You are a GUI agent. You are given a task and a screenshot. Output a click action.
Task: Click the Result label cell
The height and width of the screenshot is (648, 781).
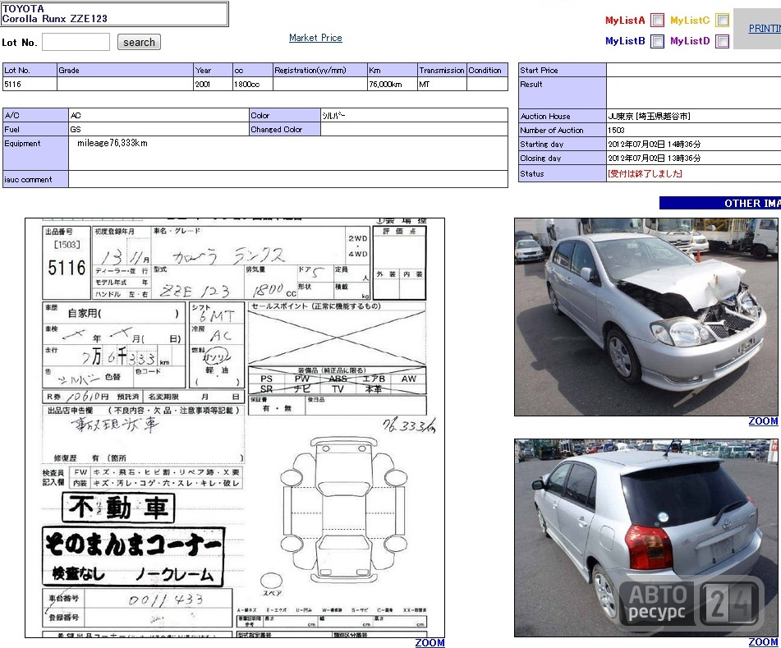point(563,93)
